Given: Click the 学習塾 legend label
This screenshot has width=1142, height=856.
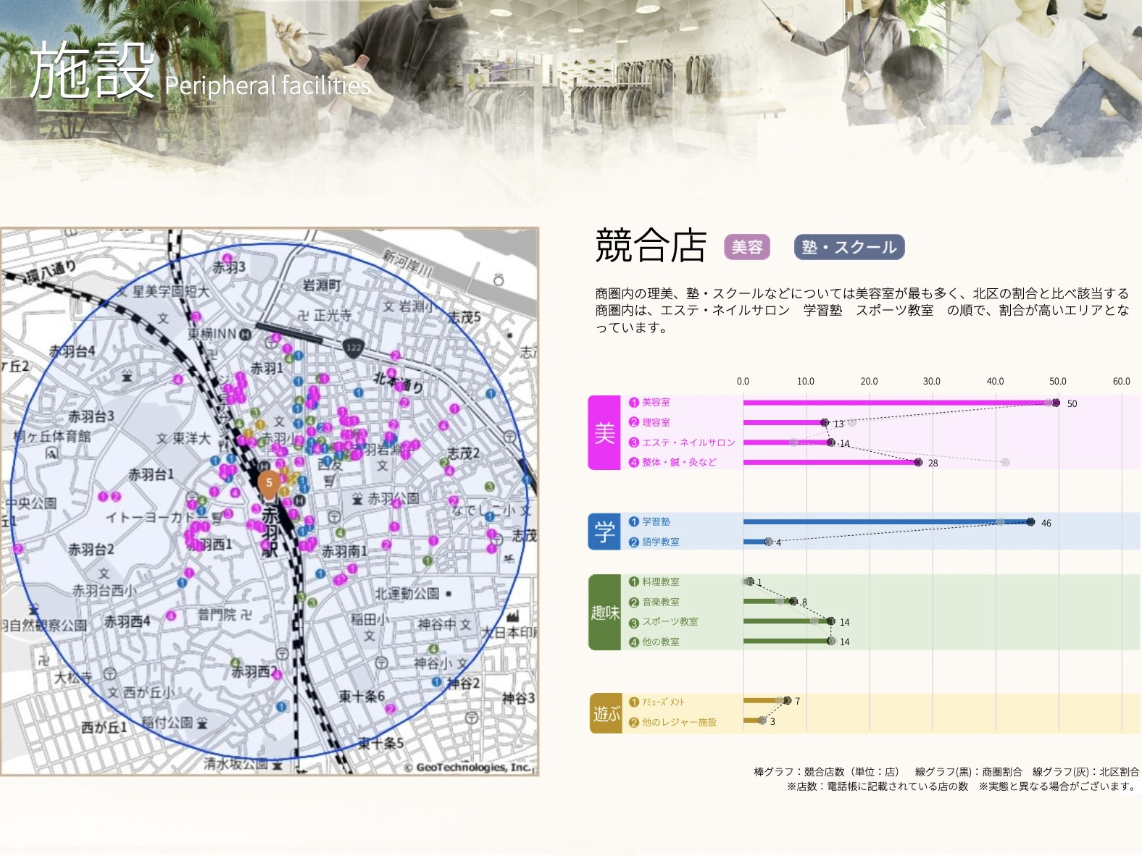Looking at the screenshot, I should click(656, 521).
